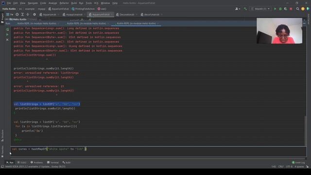Screen dimensions: 311x175
Task: Click eat() breadcrumb in navigation bar
Action: (102, 9)
